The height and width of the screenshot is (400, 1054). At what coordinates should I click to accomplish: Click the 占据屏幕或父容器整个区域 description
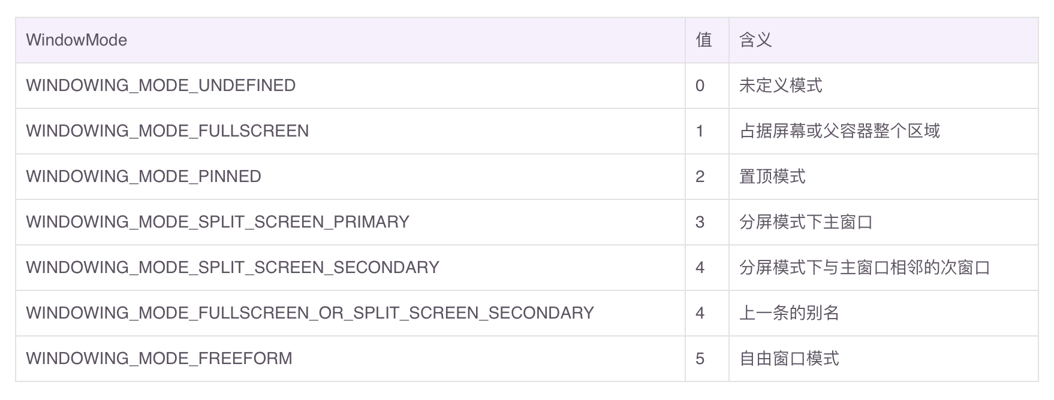839,131
